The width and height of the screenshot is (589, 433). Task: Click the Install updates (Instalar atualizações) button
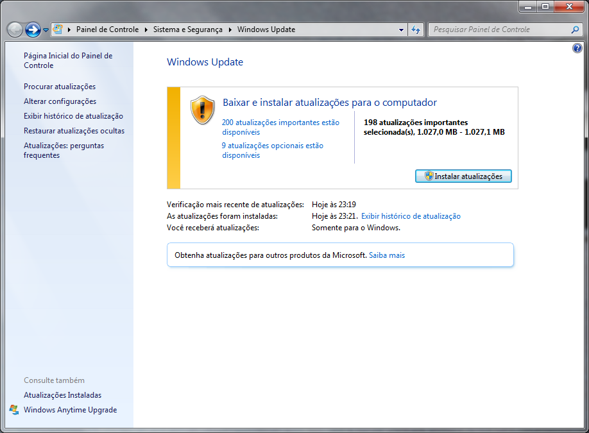463,176
